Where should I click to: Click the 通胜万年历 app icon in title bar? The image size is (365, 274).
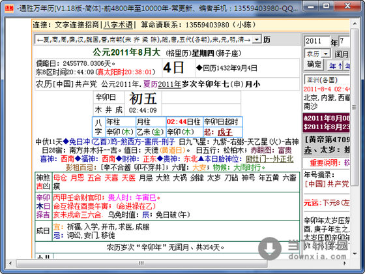9,8
